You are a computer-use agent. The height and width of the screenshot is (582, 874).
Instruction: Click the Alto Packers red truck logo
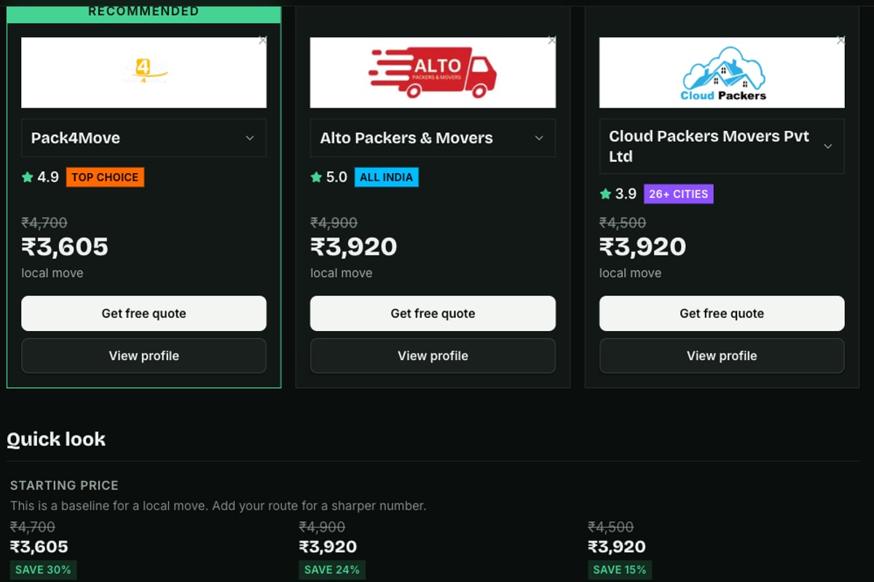coord(433,73)
